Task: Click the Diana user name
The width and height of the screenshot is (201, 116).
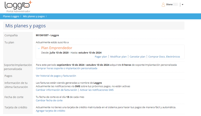Action: [169, 4]
